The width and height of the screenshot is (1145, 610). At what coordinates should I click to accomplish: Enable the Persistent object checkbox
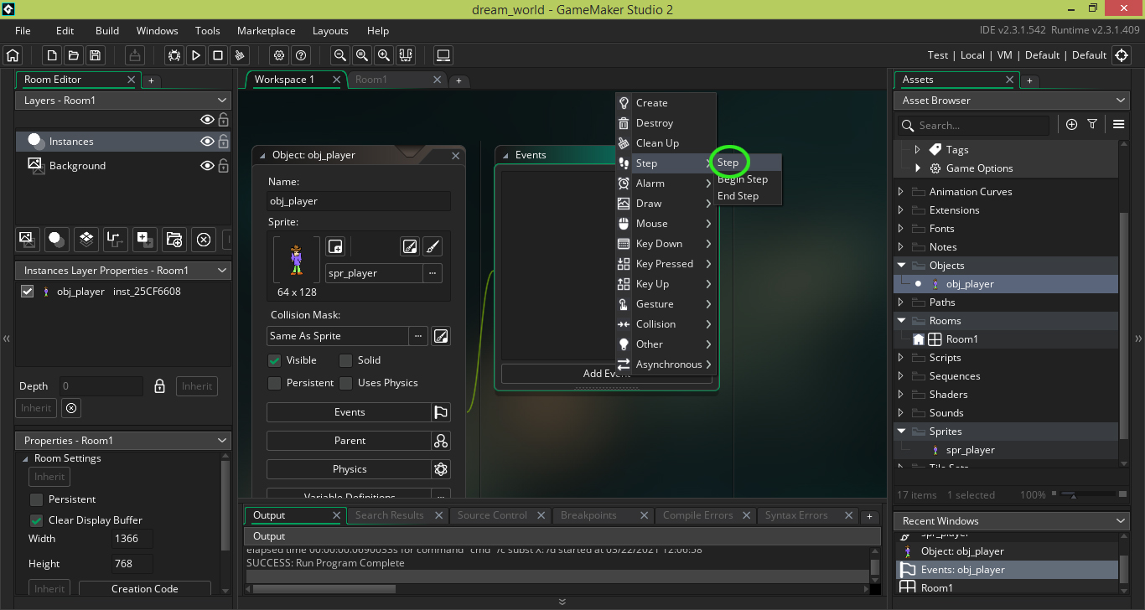click(x=274, y=383)
